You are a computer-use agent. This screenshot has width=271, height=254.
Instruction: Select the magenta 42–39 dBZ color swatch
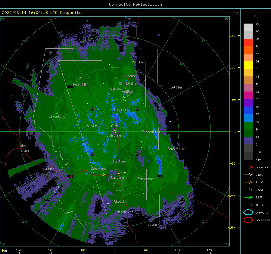click(248, 95)
